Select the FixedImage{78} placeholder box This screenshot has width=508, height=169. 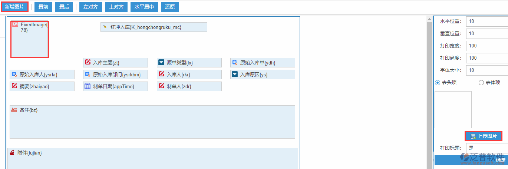pyautogui.click(x=30, y=39)
